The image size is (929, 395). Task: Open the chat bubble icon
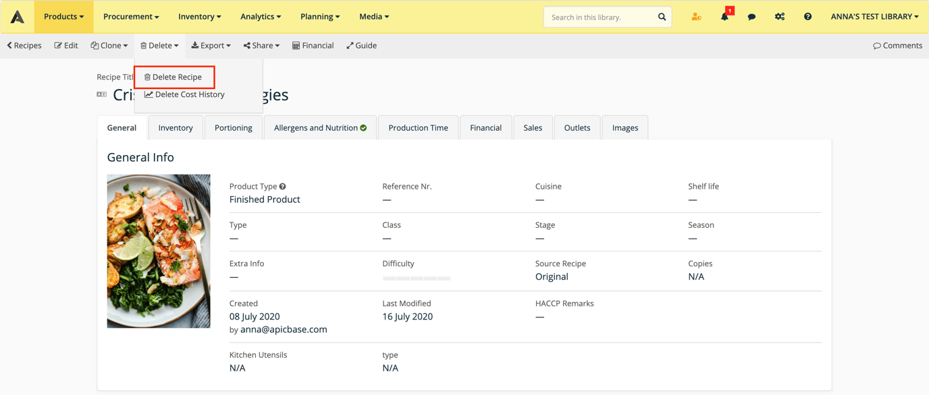751,17
